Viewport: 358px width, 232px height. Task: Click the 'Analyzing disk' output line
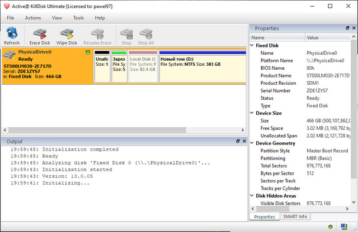pos(110,163)
